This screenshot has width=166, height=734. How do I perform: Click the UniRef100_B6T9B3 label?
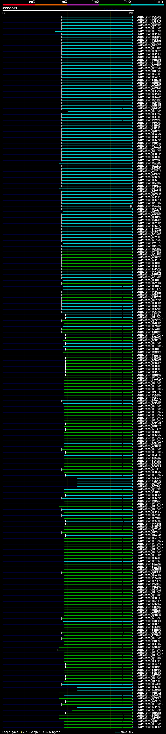(x=149, y=66)
